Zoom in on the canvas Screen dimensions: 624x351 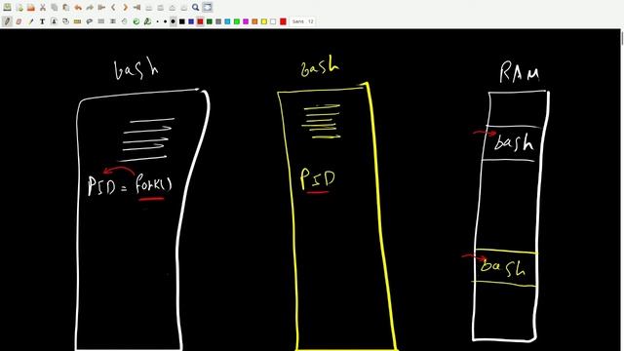point(173,7)
